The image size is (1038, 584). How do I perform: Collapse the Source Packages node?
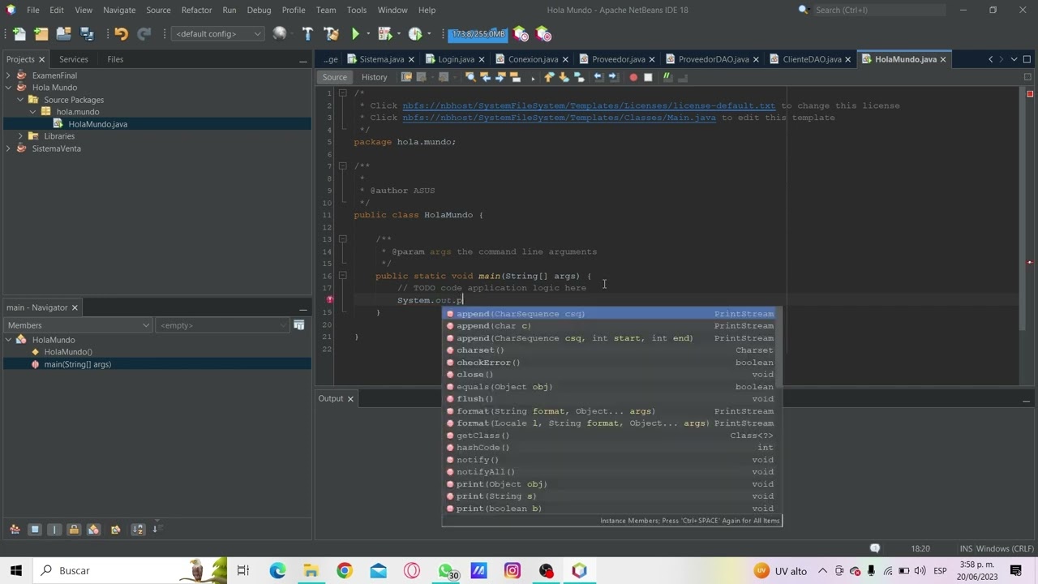click(x=20, y=100)
